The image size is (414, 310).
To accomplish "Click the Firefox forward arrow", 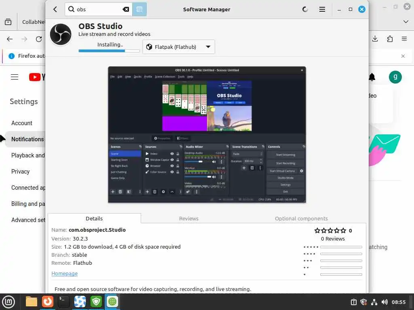I will click(x=24, y=39).
